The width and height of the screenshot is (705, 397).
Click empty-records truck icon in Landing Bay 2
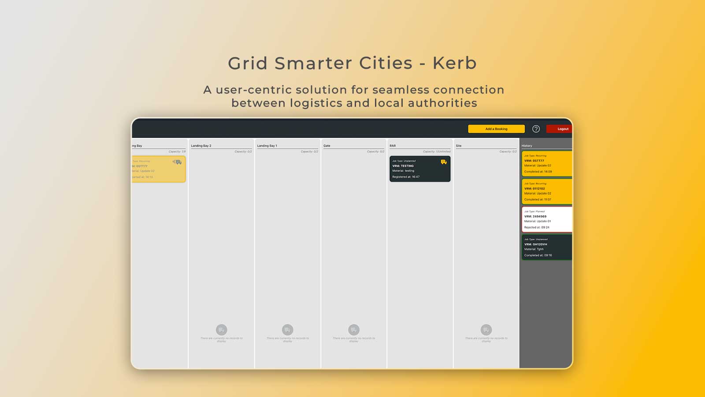222,330
